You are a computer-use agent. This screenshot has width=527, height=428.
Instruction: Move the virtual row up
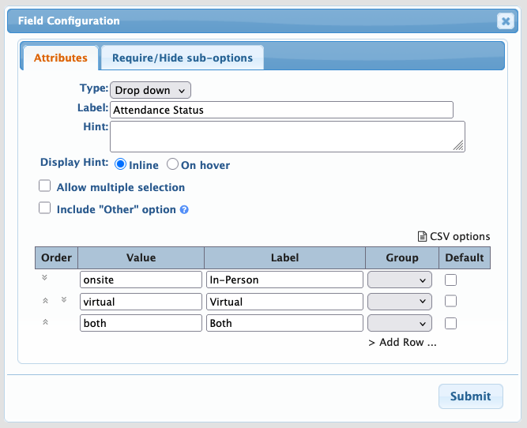pyautogui.click(x=45, y=301)
